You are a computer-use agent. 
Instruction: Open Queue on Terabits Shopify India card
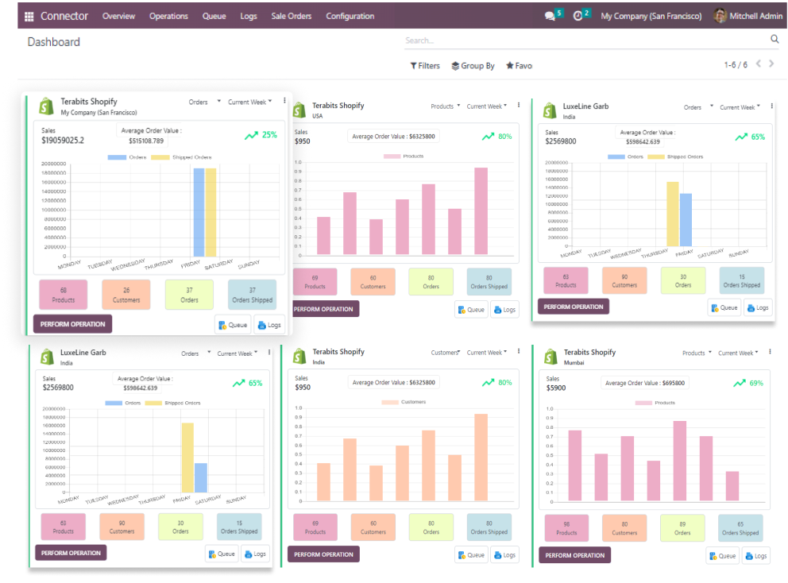pos(471,555)
